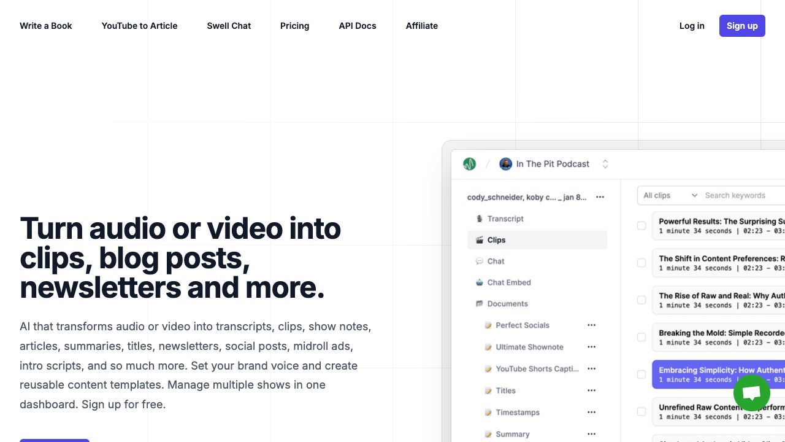Expand the All clips filter dropdown
The height and width of the screenshot is (442, 785).
point(670,195)
